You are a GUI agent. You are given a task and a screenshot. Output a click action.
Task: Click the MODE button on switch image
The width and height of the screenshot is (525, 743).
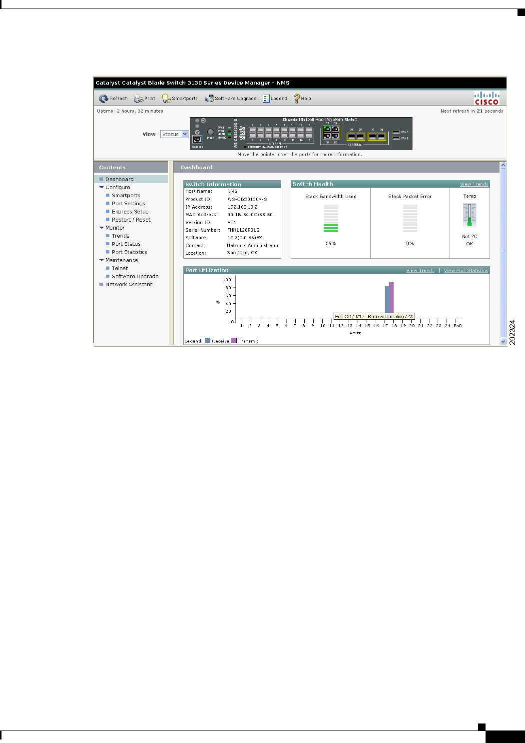click(210, 132)
